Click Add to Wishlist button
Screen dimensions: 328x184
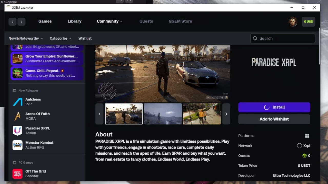tap(274, 119)
